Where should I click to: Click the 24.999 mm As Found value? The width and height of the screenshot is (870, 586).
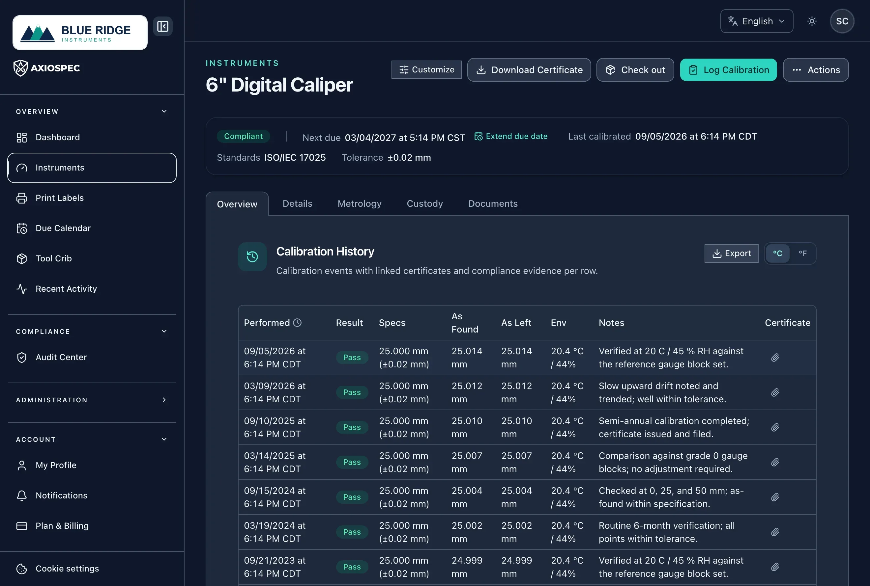[x=467, y=567]
